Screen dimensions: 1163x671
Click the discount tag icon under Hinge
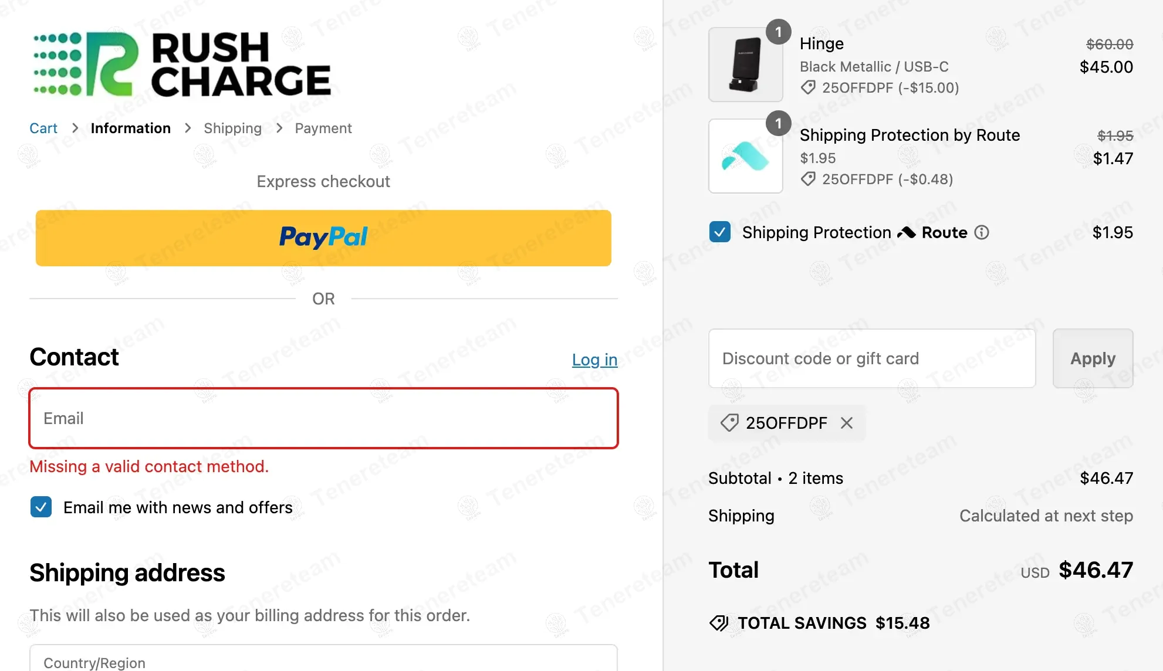[808, 88]
